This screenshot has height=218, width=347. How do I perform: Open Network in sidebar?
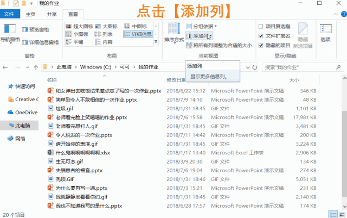17,139
